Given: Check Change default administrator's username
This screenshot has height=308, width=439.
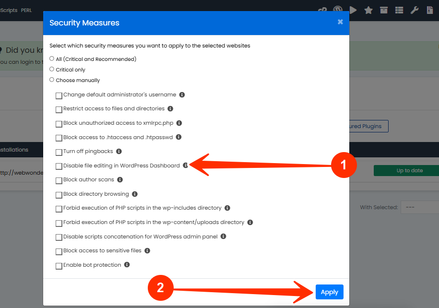Looking at the screenshot, I should pos(59,96).
